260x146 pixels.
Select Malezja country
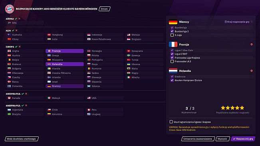[x=144, y=35]
